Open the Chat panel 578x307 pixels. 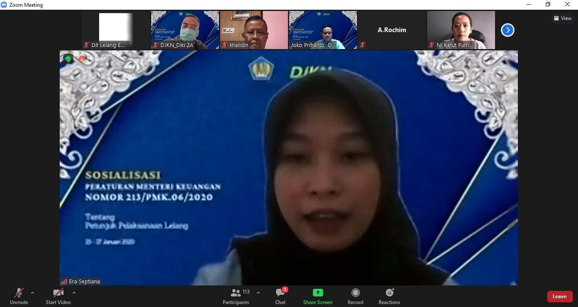tap(280, 296)
